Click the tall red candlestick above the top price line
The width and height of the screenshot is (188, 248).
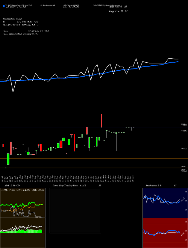click(102, 121)
